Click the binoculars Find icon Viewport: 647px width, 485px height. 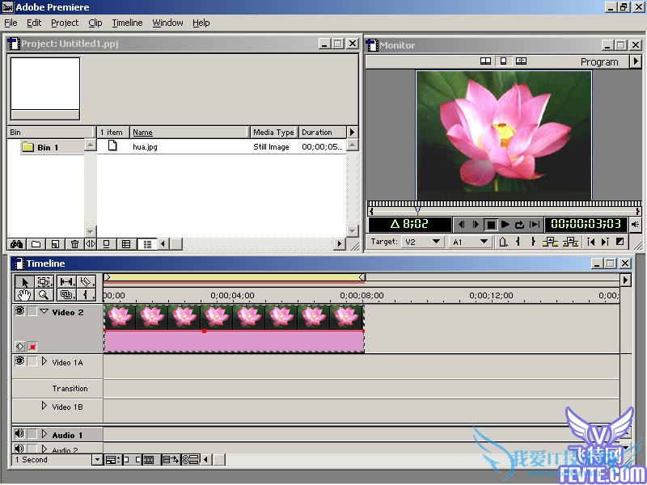[15, 244]
